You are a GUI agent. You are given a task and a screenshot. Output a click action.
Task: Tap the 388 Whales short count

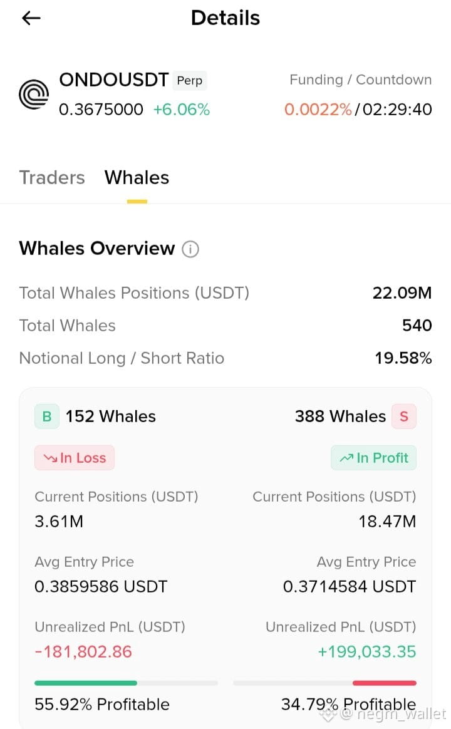(340, 416)
